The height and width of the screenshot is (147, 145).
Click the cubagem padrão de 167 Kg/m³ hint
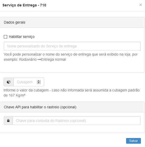coord(71,93)
